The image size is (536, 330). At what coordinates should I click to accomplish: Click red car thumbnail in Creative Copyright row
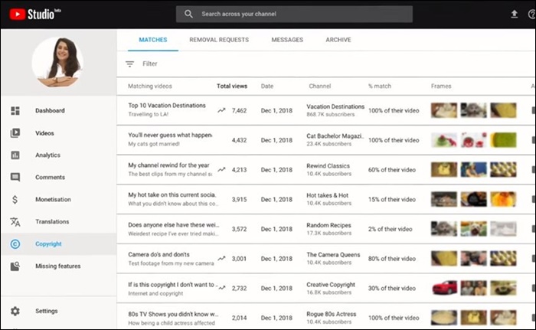[443, 288]
